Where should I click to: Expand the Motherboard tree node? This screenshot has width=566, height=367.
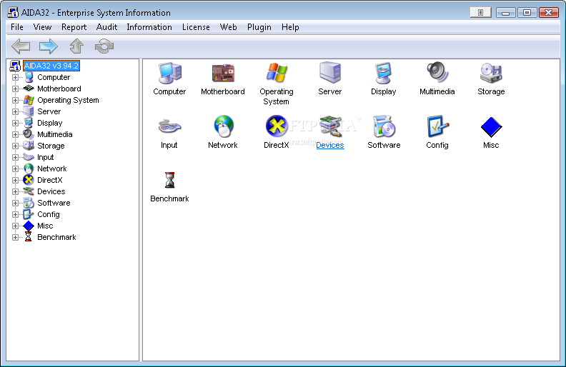(x=15, y=89)
